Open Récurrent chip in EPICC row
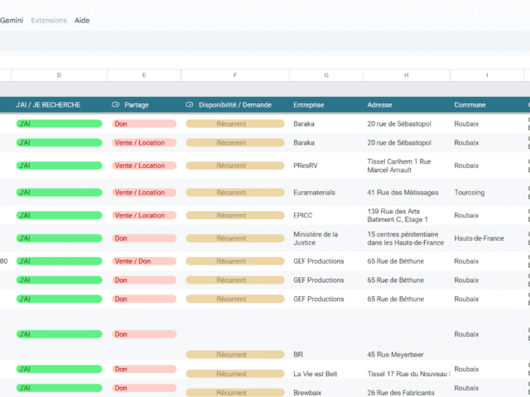530x397 pixels. (235, 215)
